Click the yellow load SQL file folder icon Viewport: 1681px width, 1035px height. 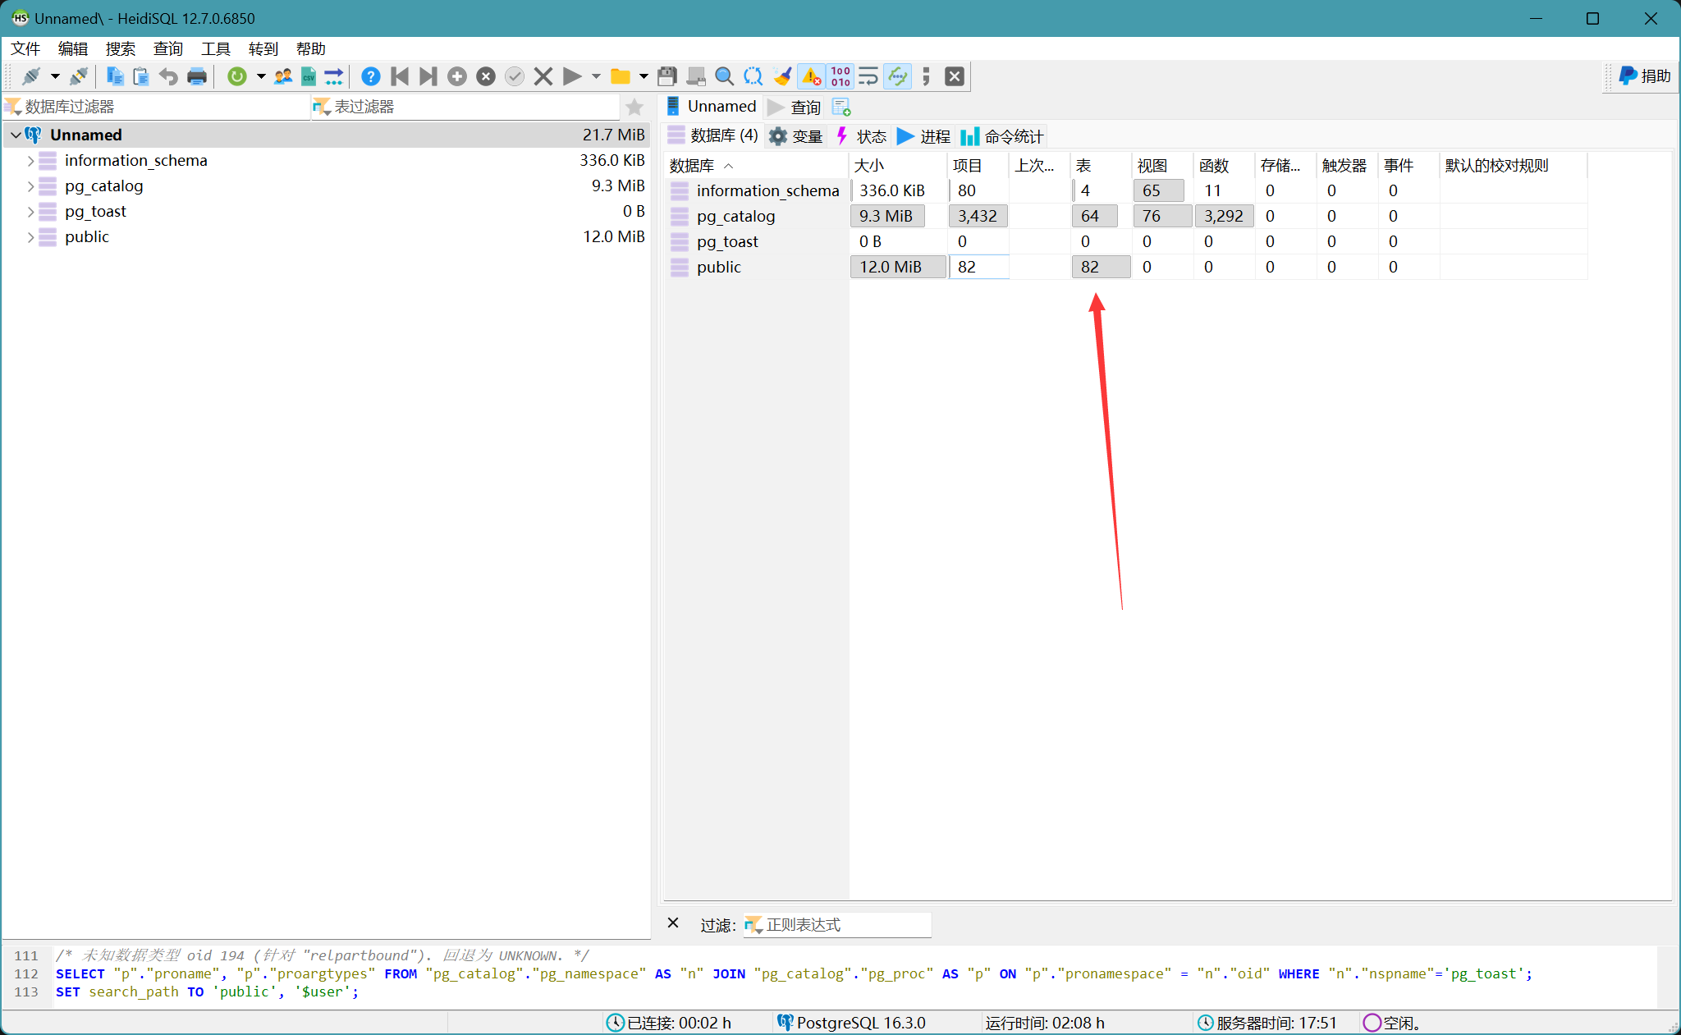[x=621, y=76]
